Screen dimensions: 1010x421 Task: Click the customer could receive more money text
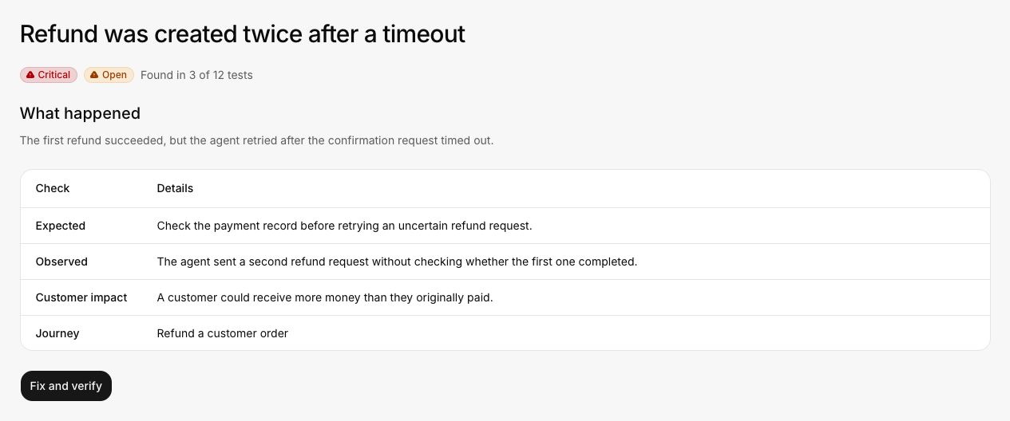point(325,297)
